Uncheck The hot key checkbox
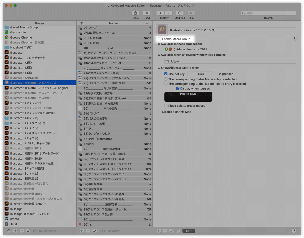Screen dimensions: 304x238 [x=166, y=74]
